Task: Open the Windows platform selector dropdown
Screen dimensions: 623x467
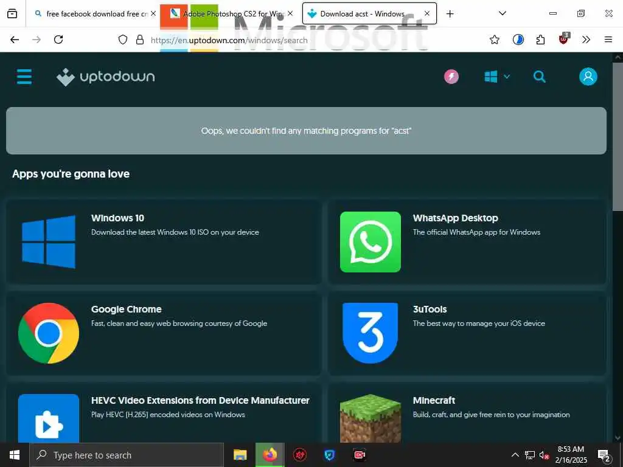Action: click(x=497, y=77)
